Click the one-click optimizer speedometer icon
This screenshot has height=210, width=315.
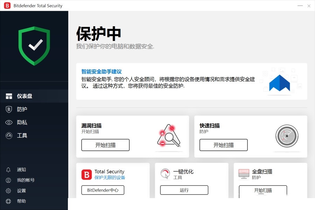coord(165,174)
